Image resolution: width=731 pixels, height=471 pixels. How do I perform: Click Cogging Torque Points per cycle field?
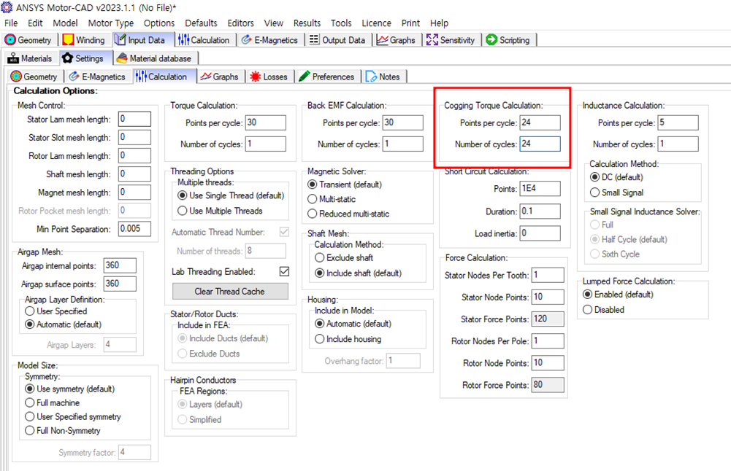click(540, 123)
